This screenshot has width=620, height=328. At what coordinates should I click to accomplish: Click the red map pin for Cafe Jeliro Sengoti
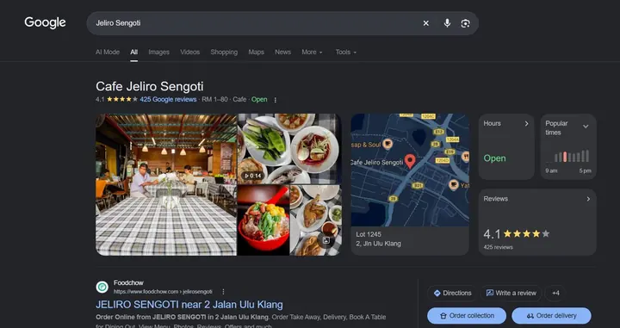click(x=410, y=161)
